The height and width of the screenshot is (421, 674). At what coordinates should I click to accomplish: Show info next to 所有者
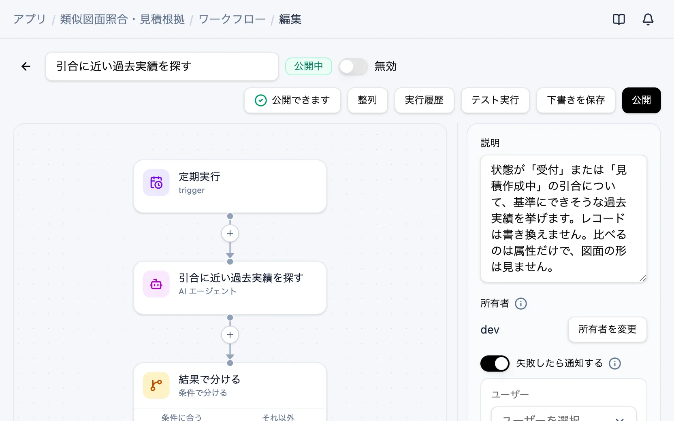[x=521, y=304]
